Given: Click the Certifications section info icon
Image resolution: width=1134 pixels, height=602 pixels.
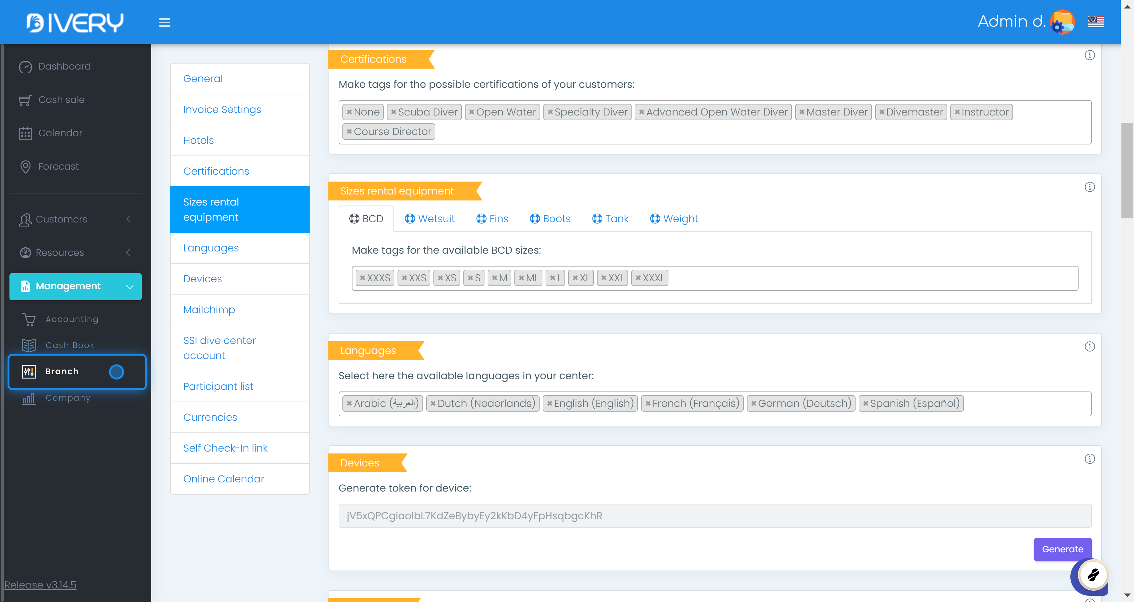Looking at the screenshot, I should (1090, 55).
